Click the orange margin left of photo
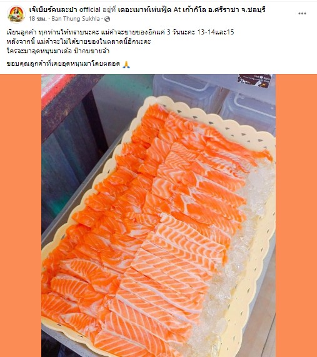317x357 pixels. pos(21,215)
